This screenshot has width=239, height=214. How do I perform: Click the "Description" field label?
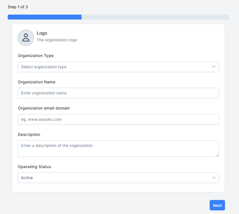29,135
